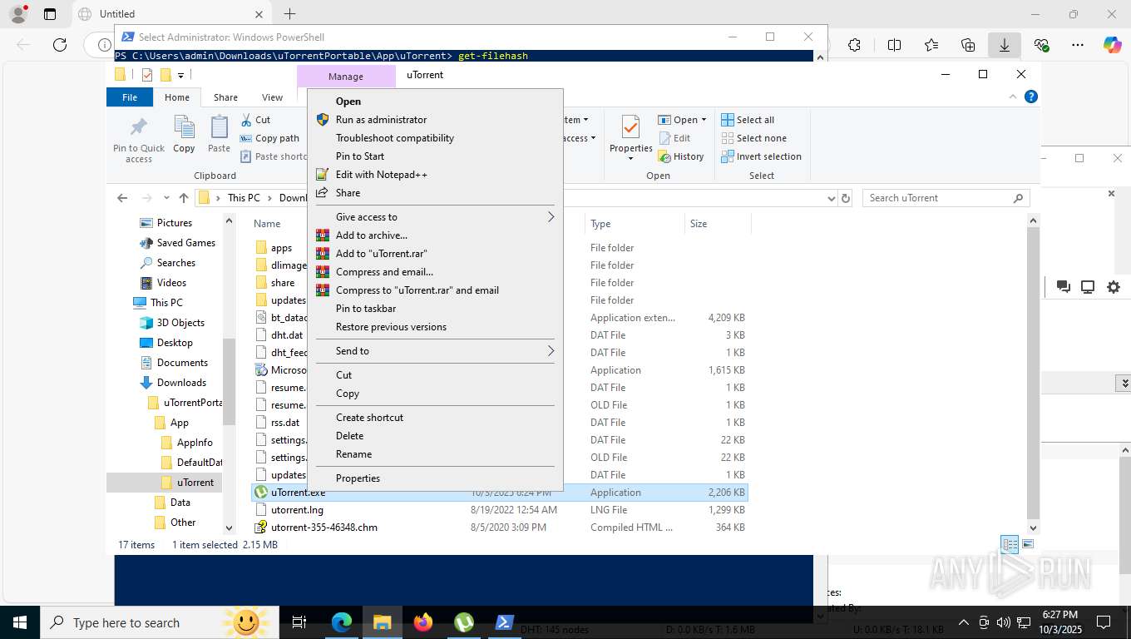Open AppInfo folder in navigation tree
The width and height of the screenshot is (1131, 639).
point(195,443)
